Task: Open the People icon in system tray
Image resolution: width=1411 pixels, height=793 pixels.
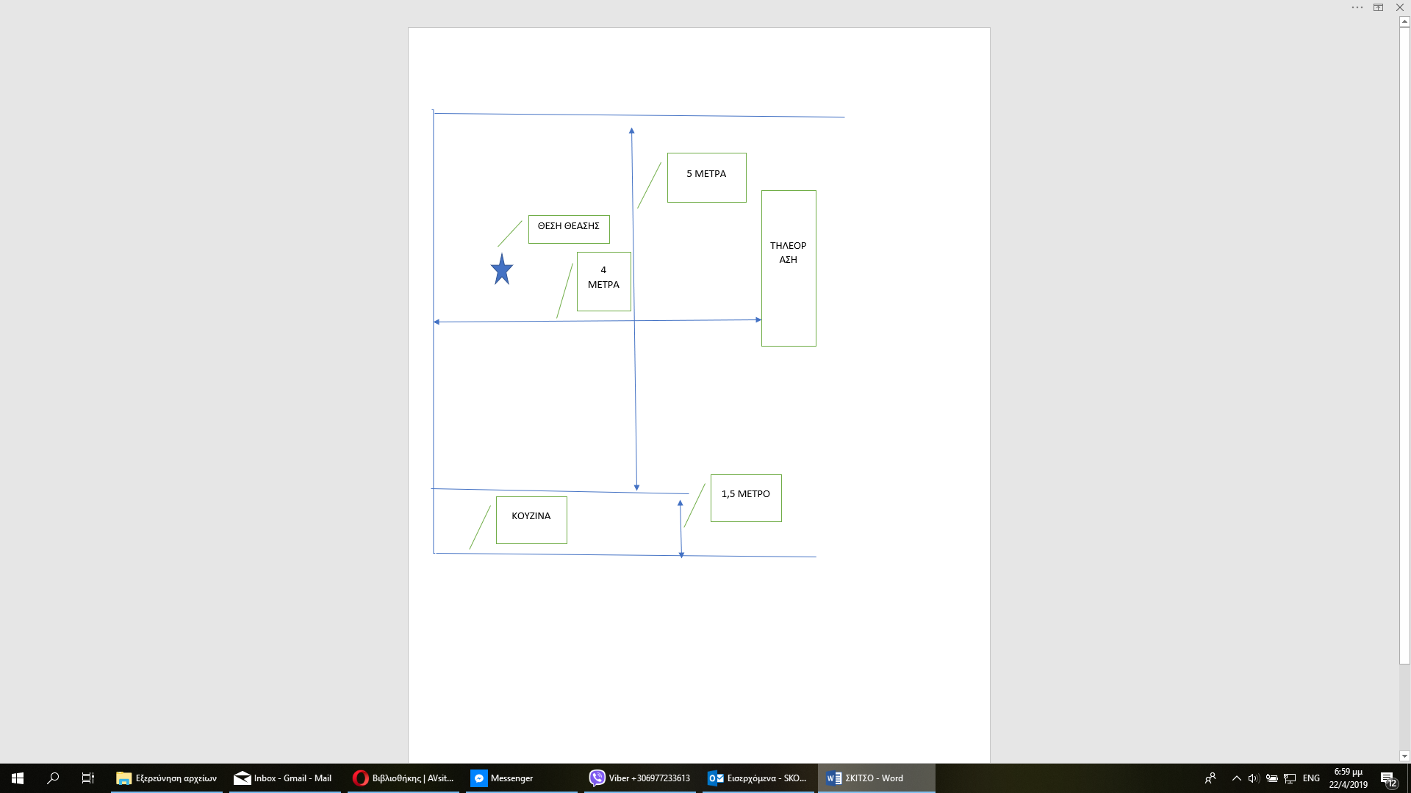Action: [1210, 778]
